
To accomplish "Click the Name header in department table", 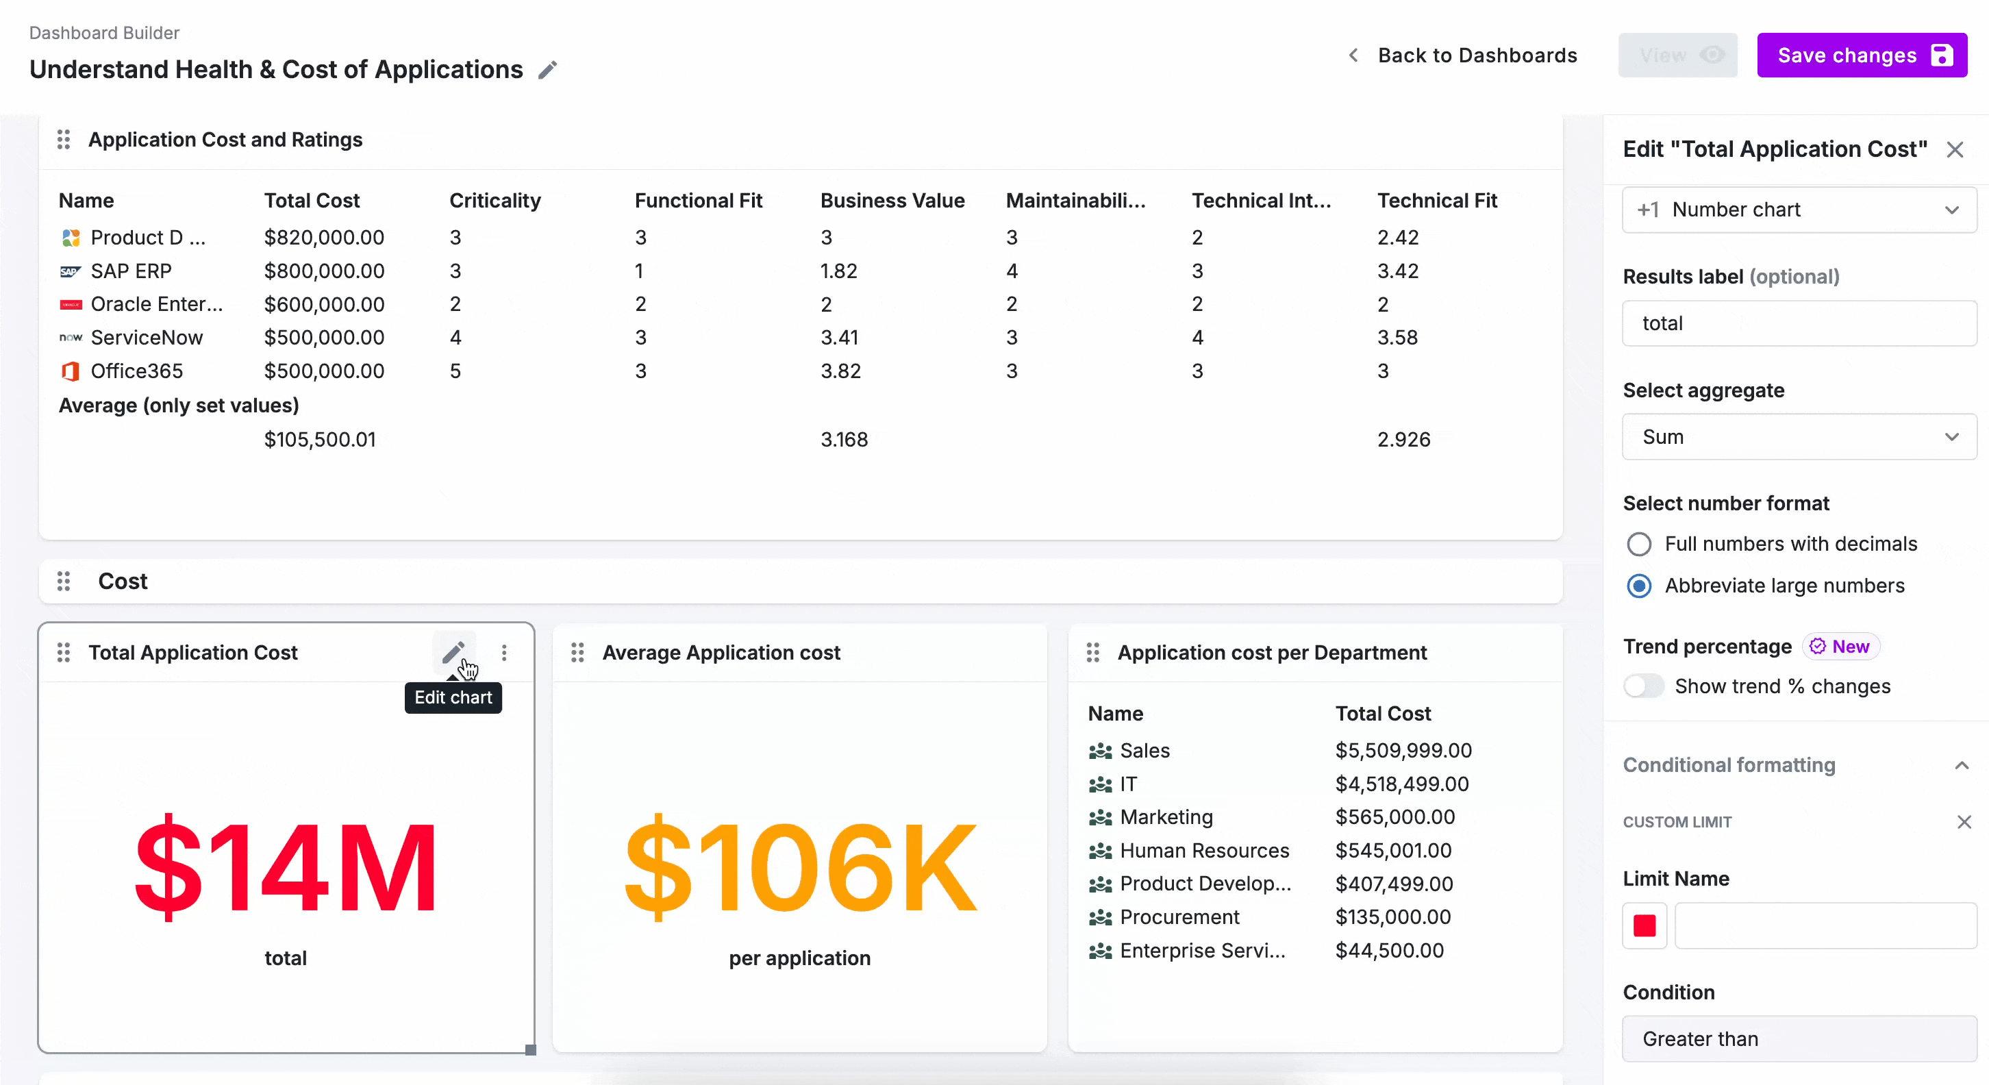I will click(x=1115, y=714).
